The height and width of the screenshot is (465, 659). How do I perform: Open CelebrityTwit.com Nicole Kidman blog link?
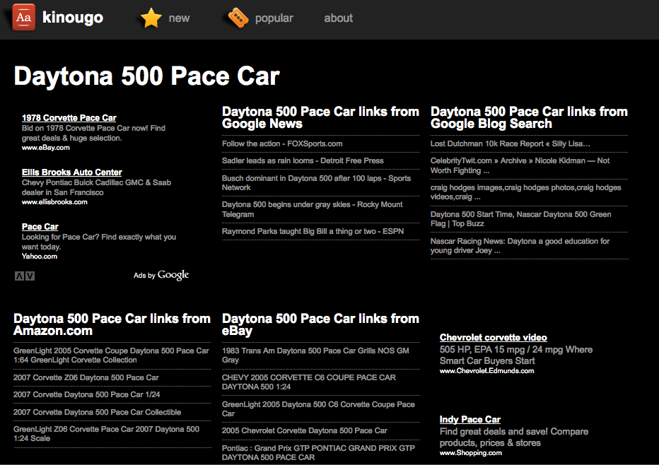(520, 165)
